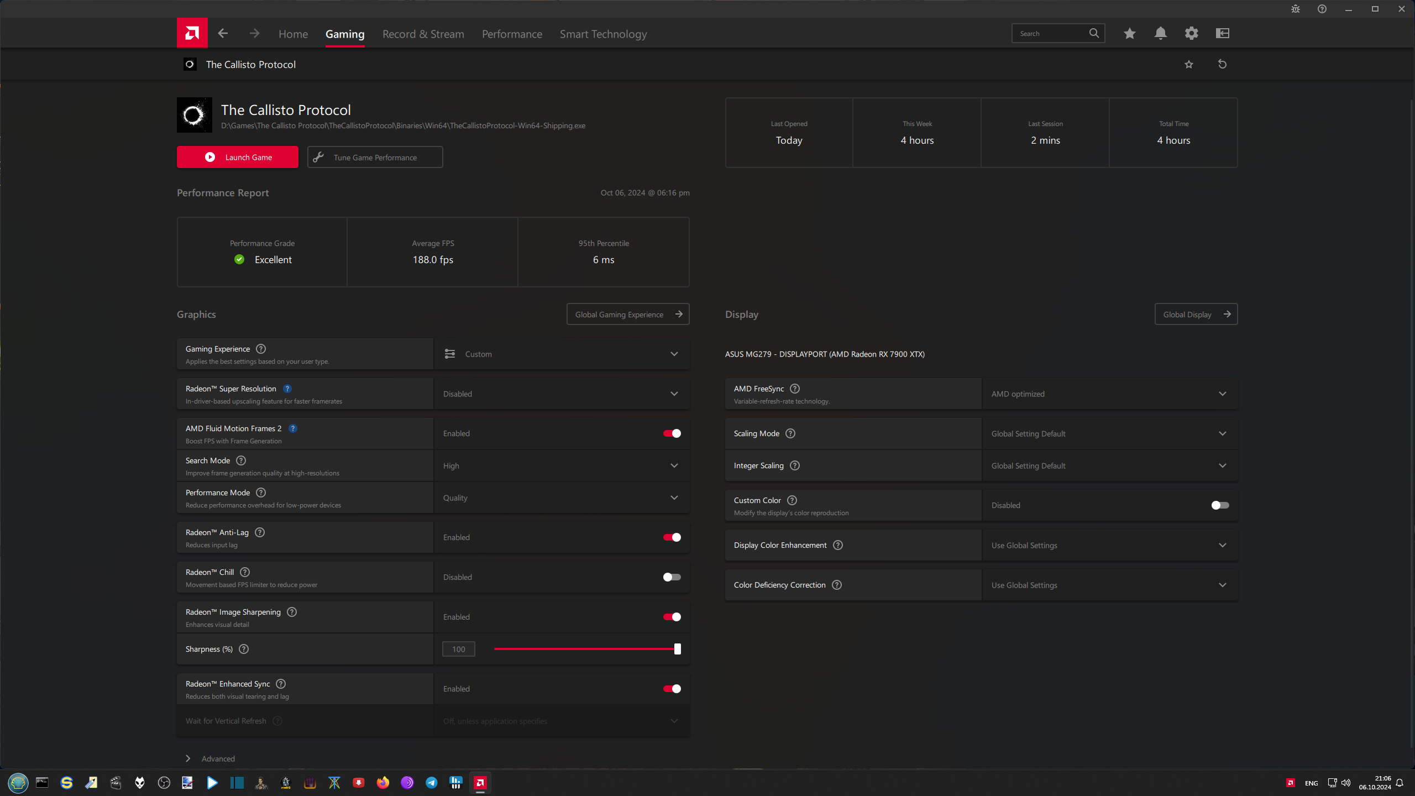Enable the Radeon Chill toggle

(x=672, y=577)
